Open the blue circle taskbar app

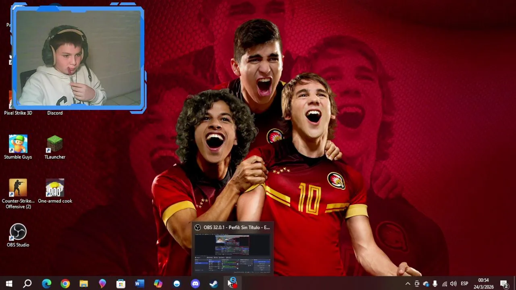[x=177, y=284]
